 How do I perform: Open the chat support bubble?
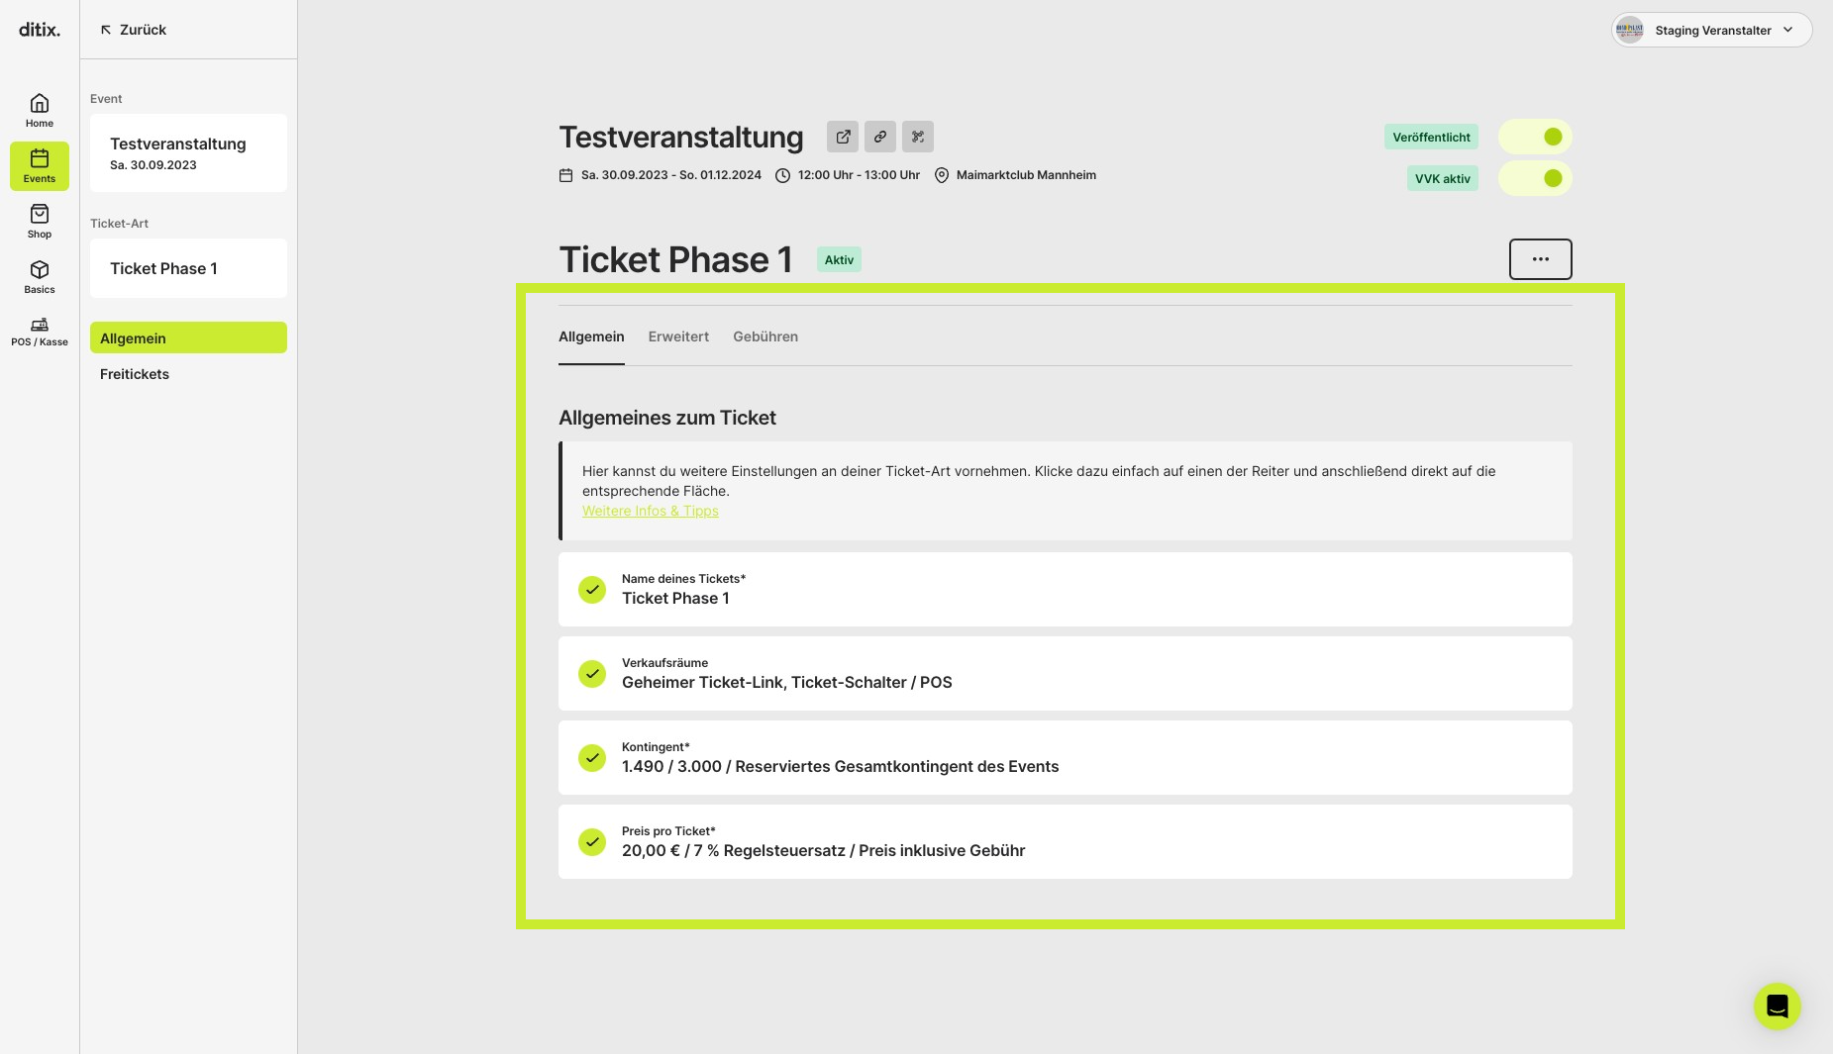point(1778,1006)
